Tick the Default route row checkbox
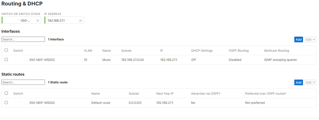This screenshot has height=120, width=319. pos(6,102)
